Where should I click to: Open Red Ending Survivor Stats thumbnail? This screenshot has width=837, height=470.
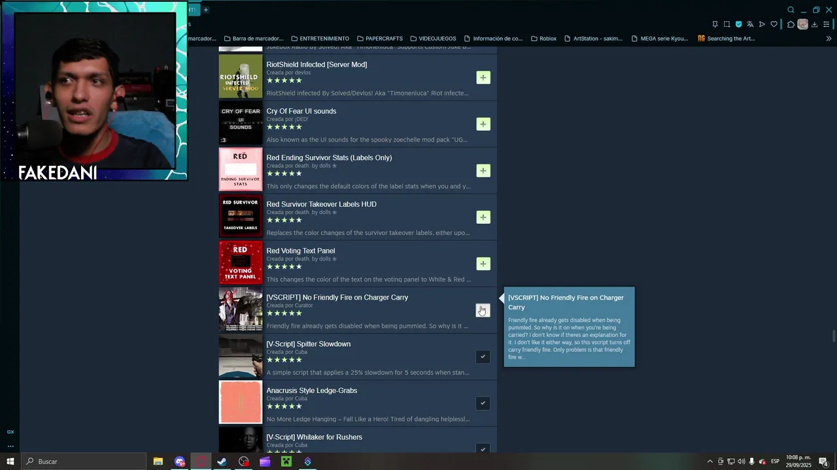click(x=241, y=169)
